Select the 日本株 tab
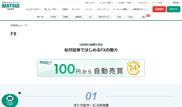Image resolution: width=182 pixels, height=107 pixels. pyautogui.click(x=53, y=17)
